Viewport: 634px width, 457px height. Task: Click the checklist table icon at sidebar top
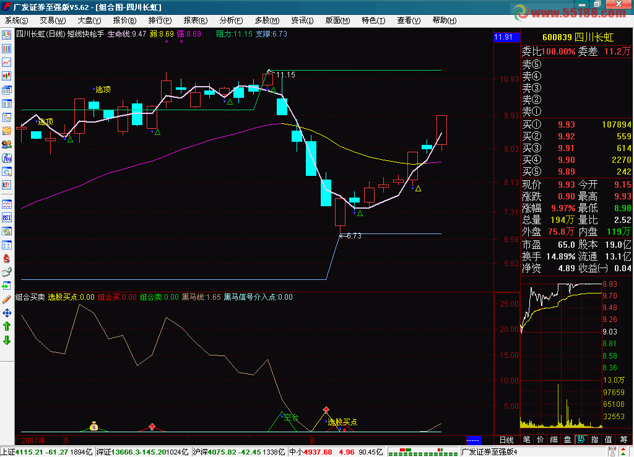click(x=6, y=35)
